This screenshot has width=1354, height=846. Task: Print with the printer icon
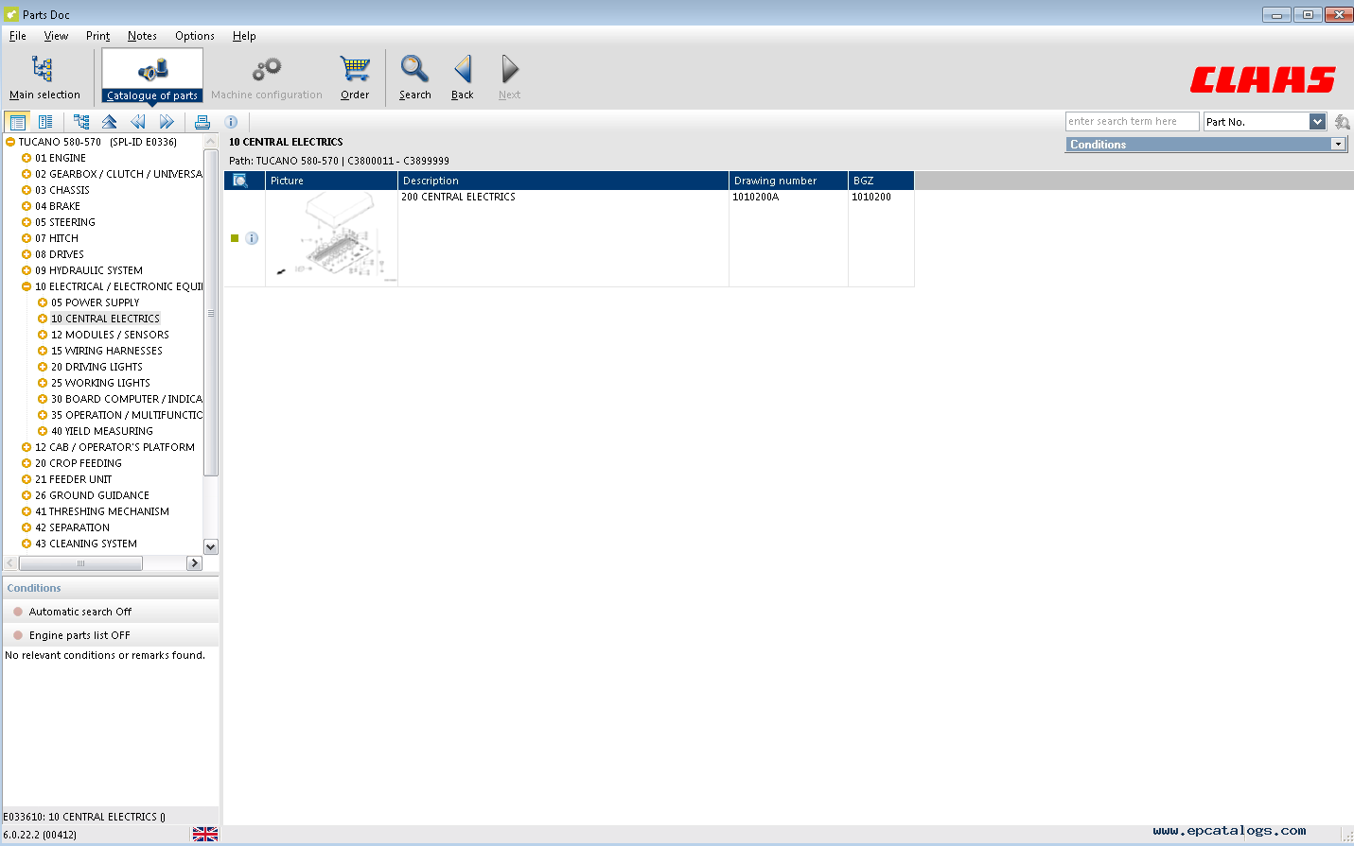202,122
